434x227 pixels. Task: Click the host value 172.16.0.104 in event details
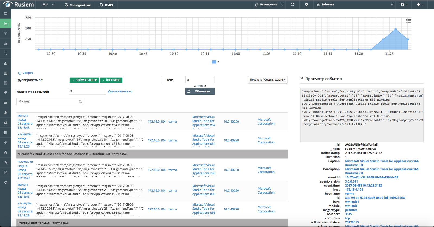pos(354,190)
